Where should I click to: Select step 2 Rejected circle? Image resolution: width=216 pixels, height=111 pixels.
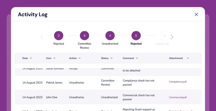coord(58,36)
